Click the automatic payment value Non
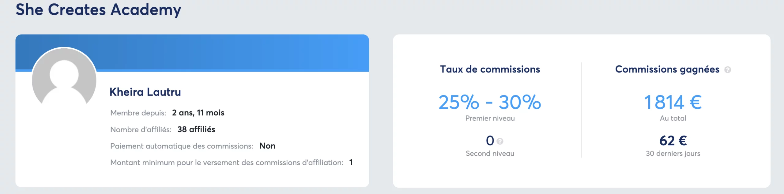The width and height of the screenshot is (784, 194). click(x=267, y=146)
